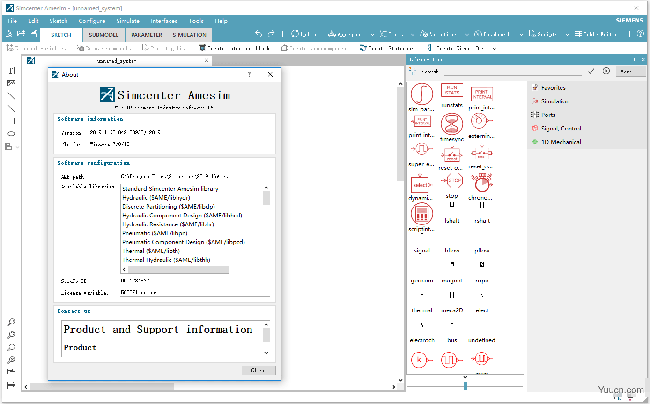
Task: Click the More button
Action: pos(631,72)
